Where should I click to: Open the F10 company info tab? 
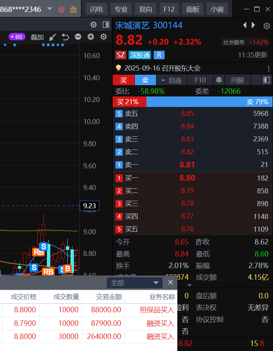(x=200, y=80)
